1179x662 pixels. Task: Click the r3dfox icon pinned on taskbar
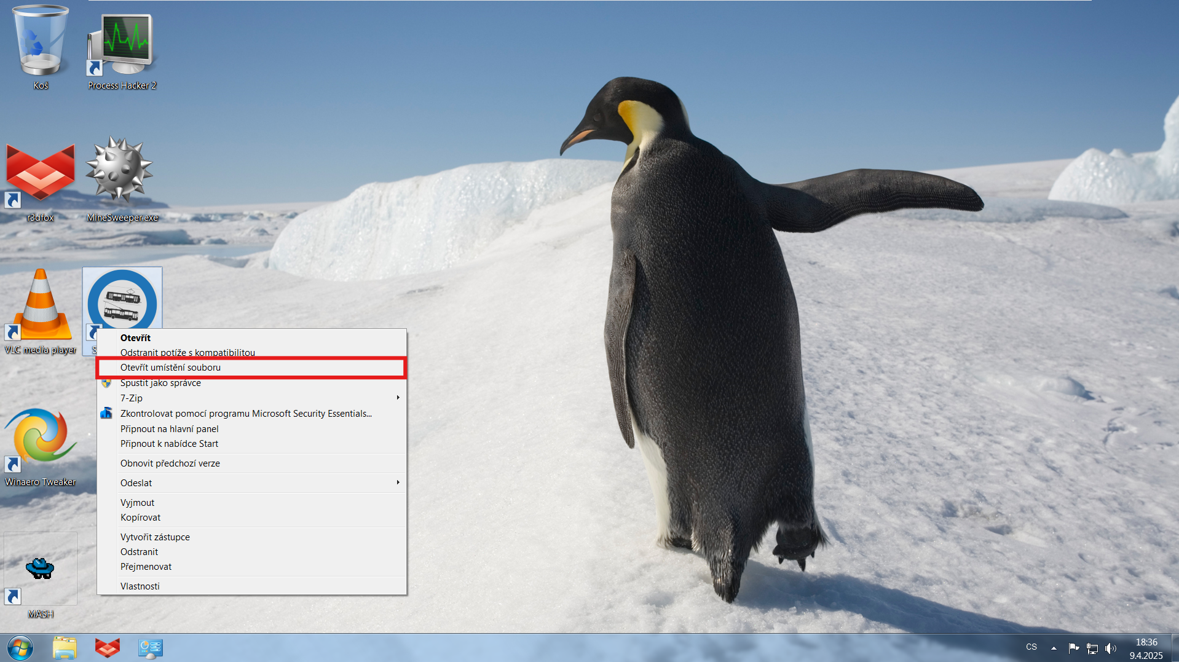point(108,648)
